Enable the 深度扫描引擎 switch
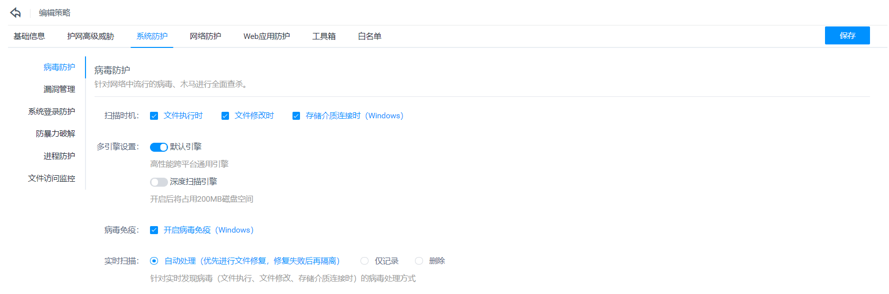Viewport: 889px width, 294px height. (x=158, y=182)
